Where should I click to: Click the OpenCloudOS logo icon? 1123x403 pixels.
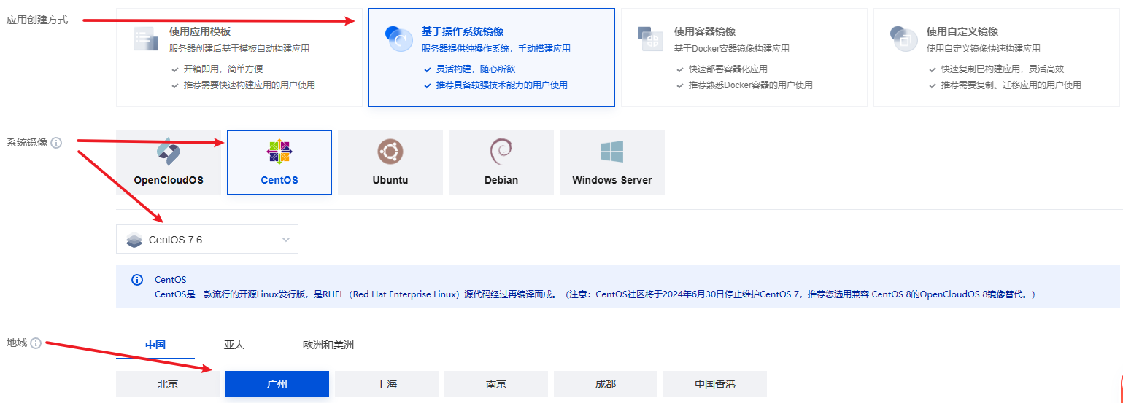[x=169, y=152]
